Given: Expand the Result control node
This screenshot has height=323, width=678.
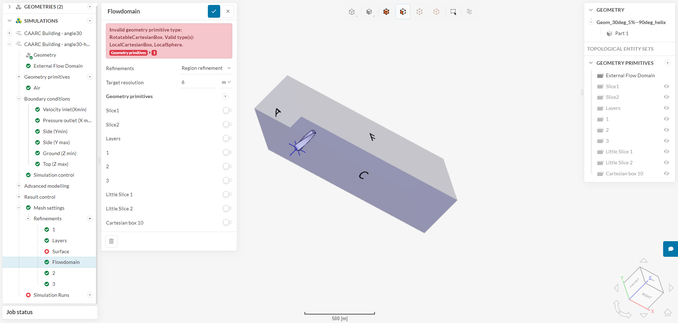Looking at the screenshot, I should point(19,197).
